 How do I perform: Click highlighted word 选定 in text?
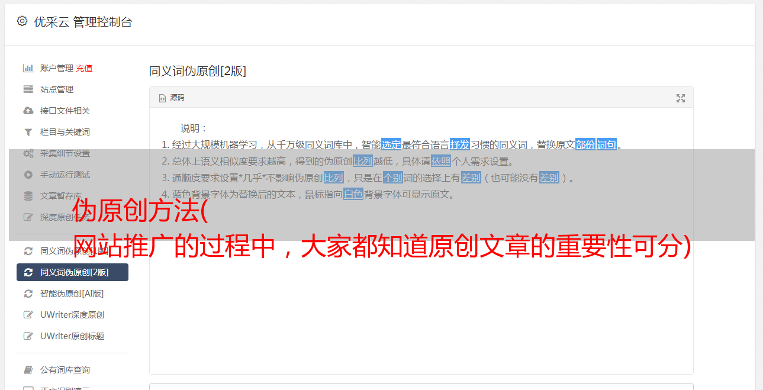point(391,144)
